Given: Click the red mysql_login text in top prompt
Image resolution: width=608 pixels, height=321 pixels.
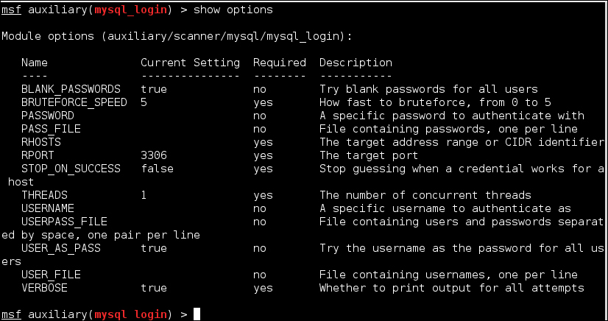Looking at the screenshot, I should 131,10.
